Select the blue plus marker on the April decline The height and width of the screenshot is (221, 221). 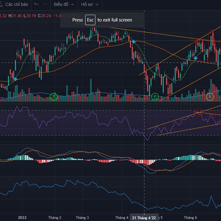134,42
